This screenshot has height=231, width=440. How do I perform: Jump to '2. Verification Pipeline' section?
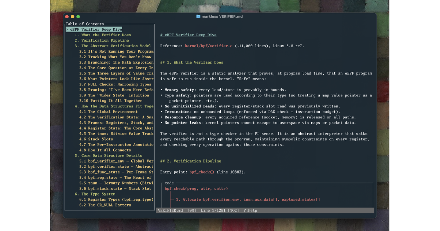(102, 41)
